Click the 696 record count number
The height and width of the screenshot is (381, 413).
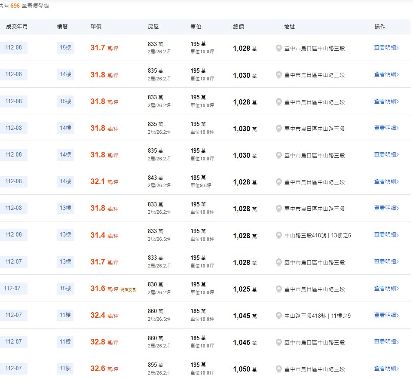point(15,6)
